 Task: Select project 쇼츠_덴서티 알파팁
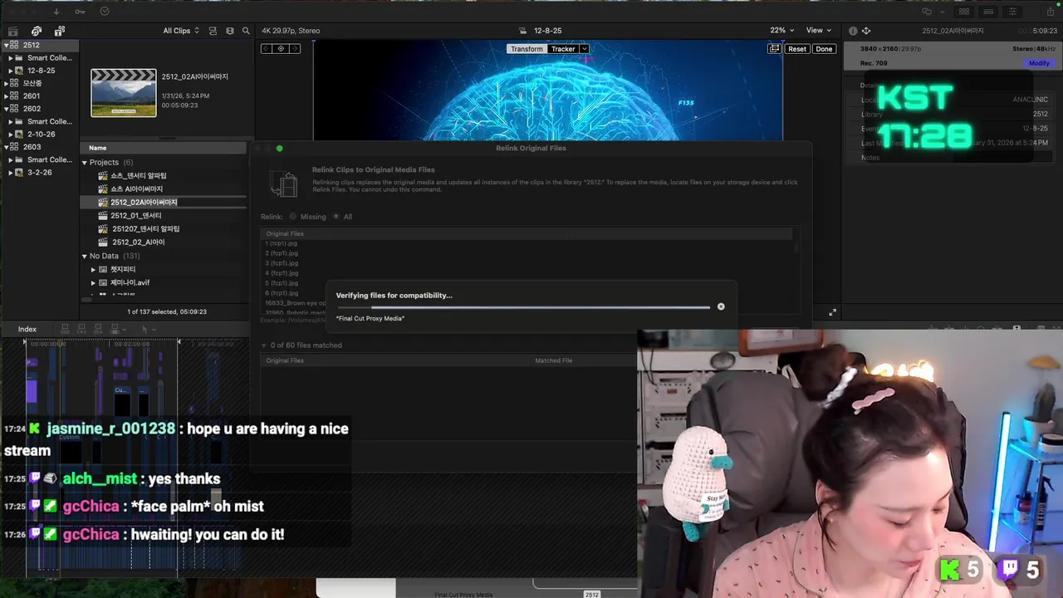(x=139, y=176)
